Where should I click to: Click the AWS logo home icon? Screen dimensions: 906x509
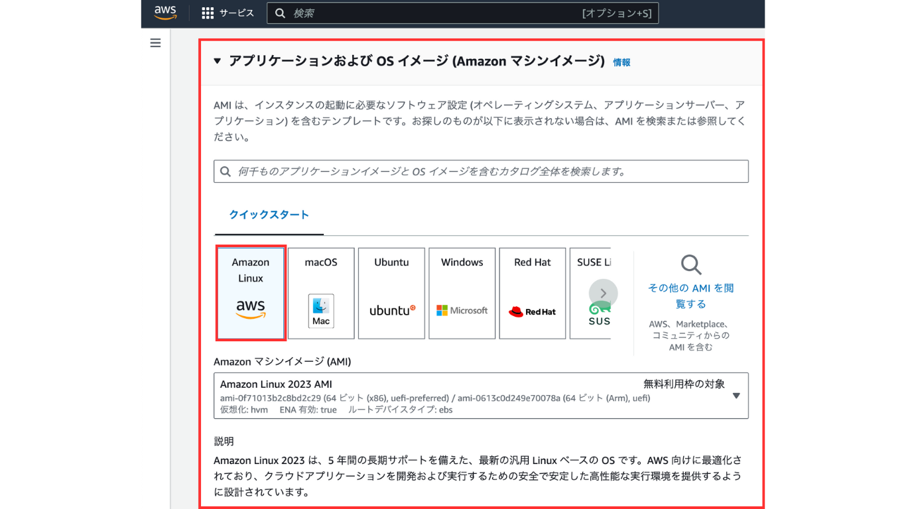[x=165, y=13]
